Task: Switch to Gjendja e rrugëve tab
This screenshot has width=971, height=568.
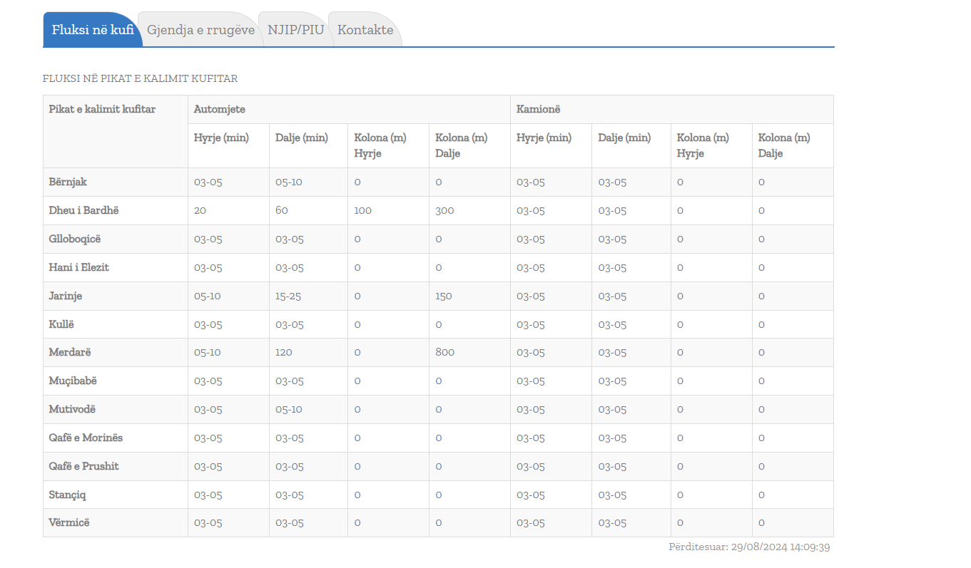Action: click(x=200, y=30)
